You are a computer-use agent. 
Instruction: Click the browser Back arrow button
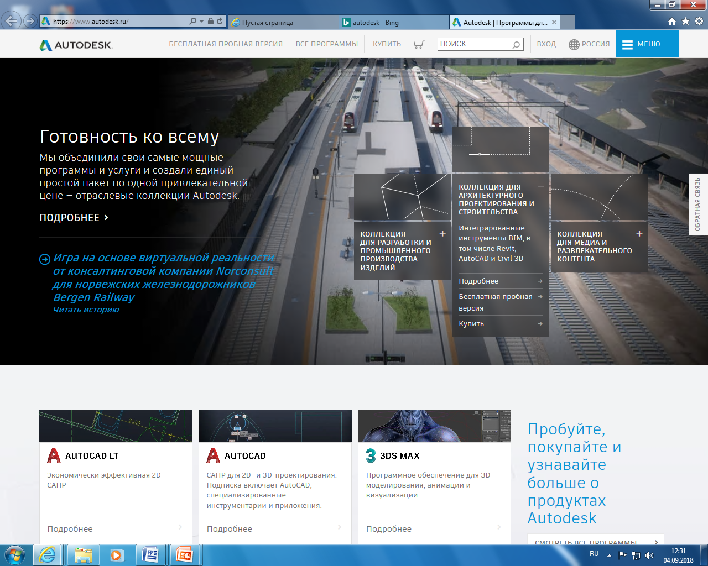11,22
